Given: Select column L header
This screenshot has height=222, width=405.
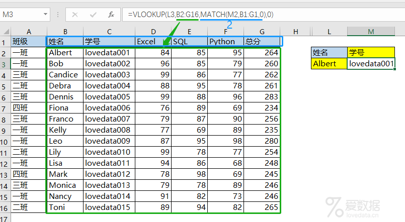Looking at the screenshot, I should (329, 32).
